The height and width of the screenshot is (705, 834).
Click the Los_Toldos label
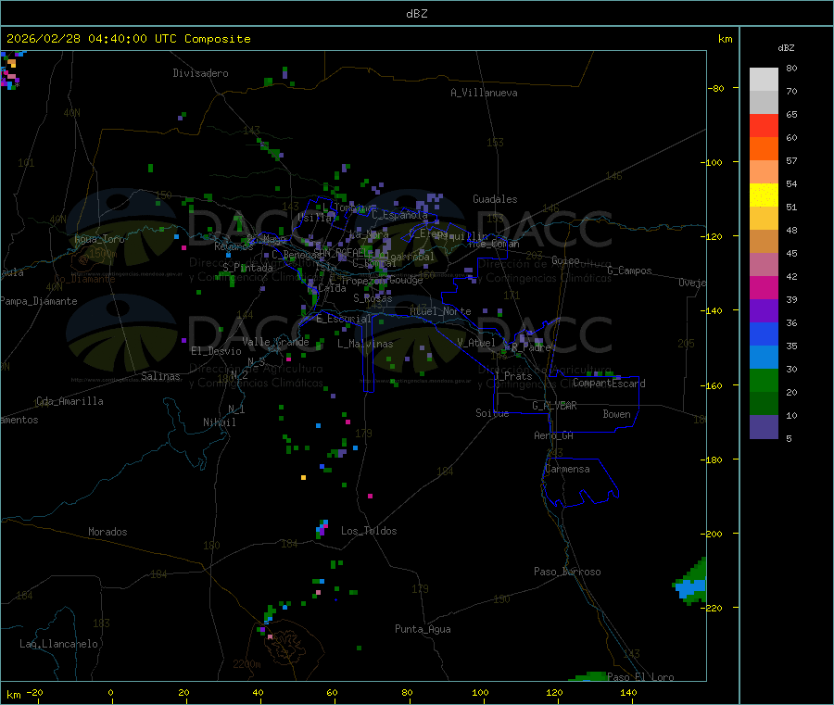pos(369,531)
